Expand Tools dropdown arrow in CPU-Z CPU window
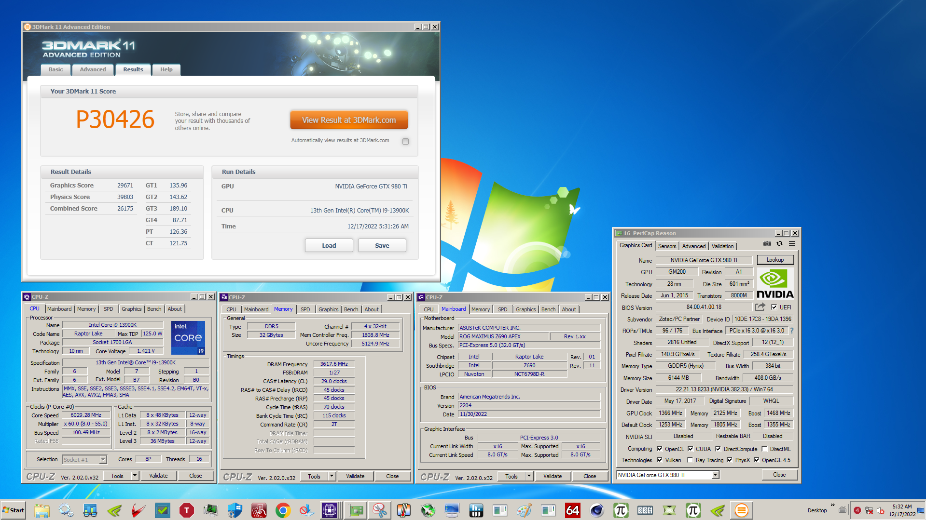Viewport: 926px width, 520px height. (135, 476)
